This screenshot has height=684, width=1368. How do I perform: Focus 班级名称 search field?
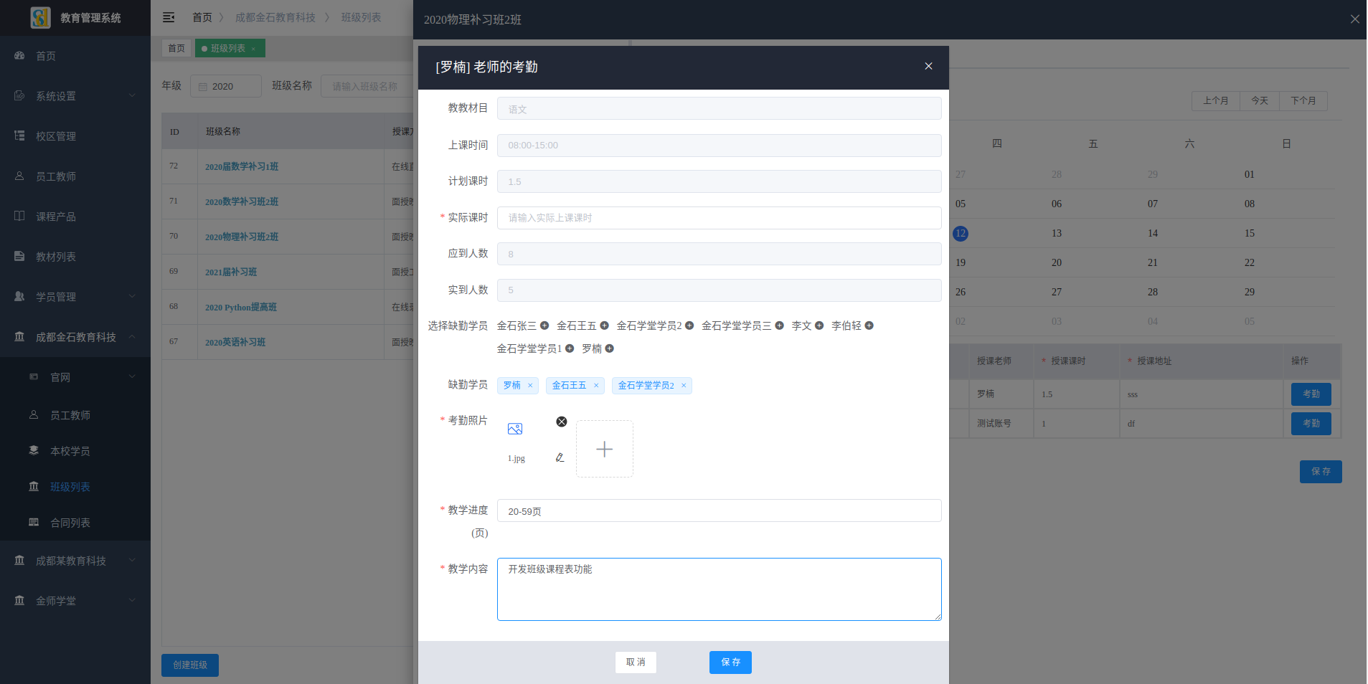(367, 86)
